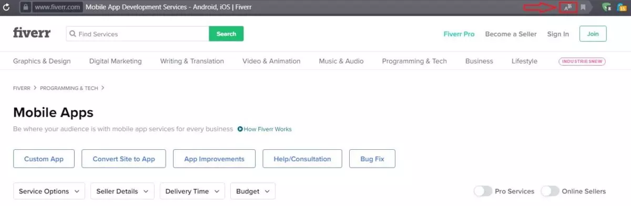Open Writing & Translation category
Viewport: 631px width, 206px height.
[192, 61]
